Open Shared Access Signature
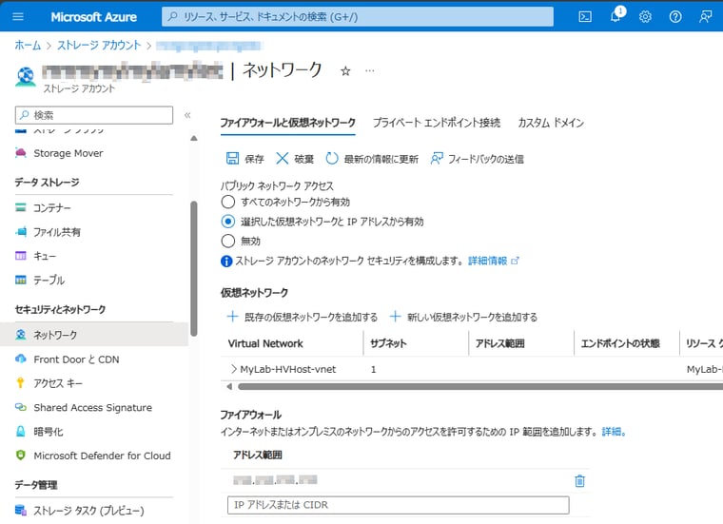Image resolution: width=723 pixels, height=524 pixels. pos(92,407)
